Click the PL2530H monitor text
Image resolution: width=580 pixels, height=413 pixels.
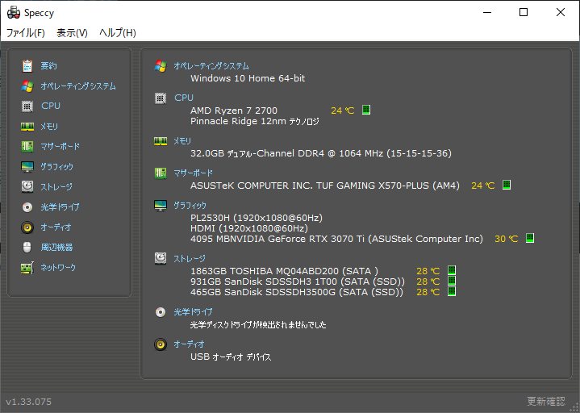257,218
